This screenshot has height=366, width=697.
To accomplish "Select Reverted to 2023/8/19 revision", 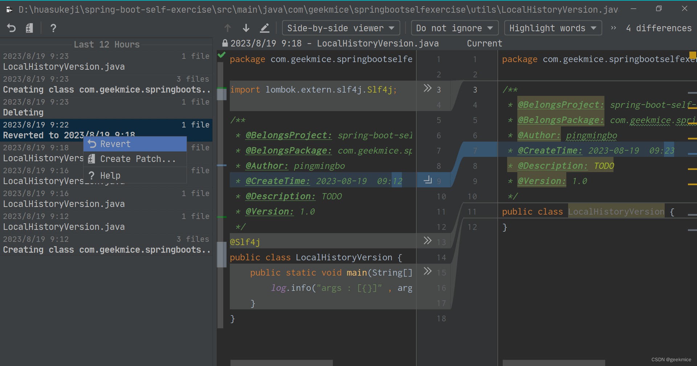I will pos(106,130).
